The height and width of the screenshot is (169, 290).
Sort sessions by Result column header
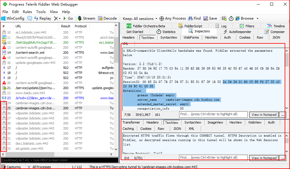[66, 26]
